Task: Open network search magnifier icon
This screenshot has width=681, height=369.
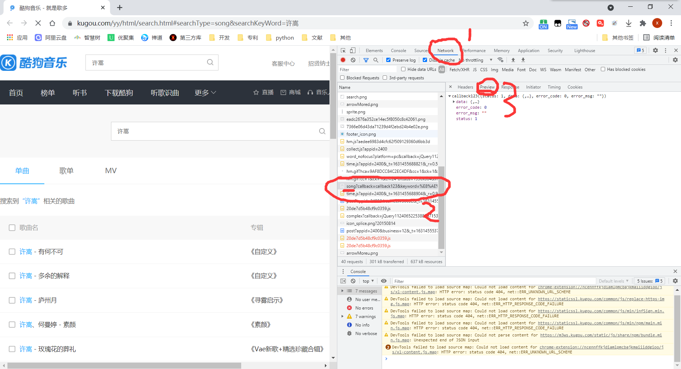Action: tap(376, 60)
